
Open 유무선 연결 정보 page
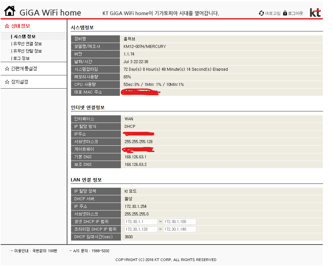click(27, 44)
